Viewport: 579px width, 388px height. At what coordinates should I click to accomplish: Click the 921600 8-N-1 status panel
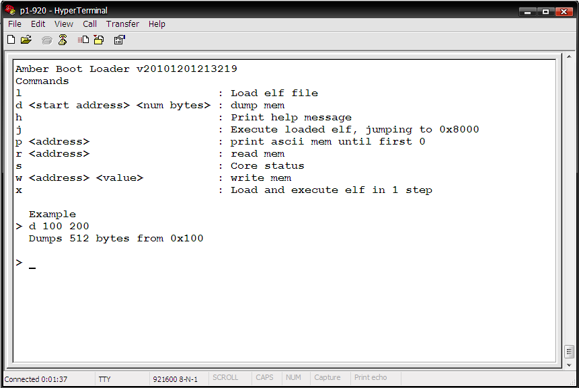[x=178, y=379]
